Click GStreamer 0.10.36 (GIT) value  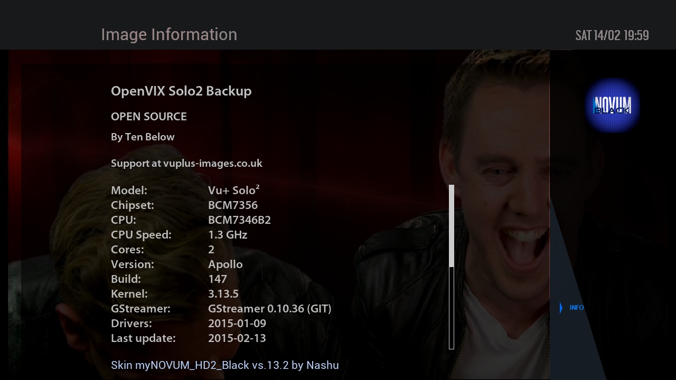tap(270, 309)
